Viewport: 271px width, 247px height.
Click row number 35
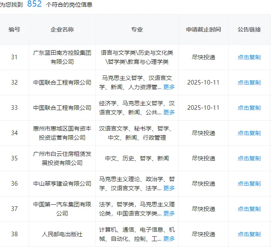click(15, 158)
